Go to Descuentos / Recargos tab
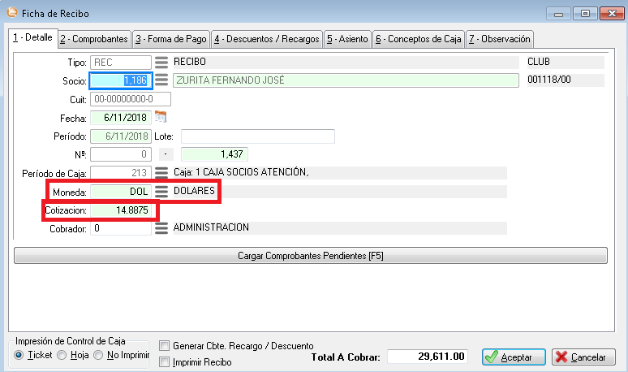The height and width of the screenshot is (372, 628). click(x=266, y=39)
